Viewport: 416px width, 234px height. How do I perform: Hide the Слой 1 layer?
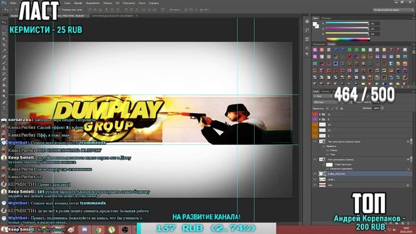(x=315, y=179)
